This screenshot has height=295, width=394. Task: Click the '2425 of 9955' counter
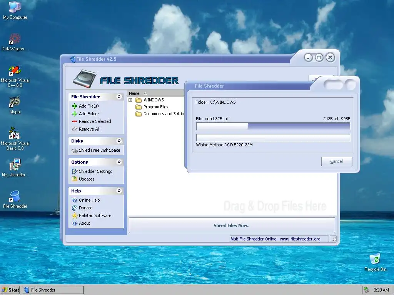click(337, 119)
